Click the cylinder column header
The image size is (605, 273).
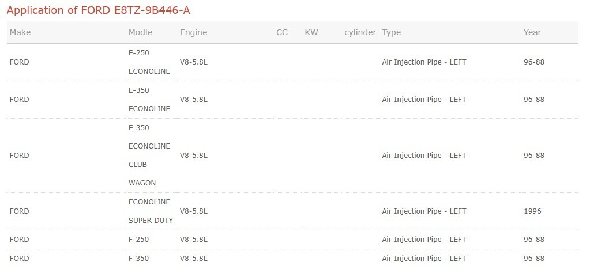(360, 32)
